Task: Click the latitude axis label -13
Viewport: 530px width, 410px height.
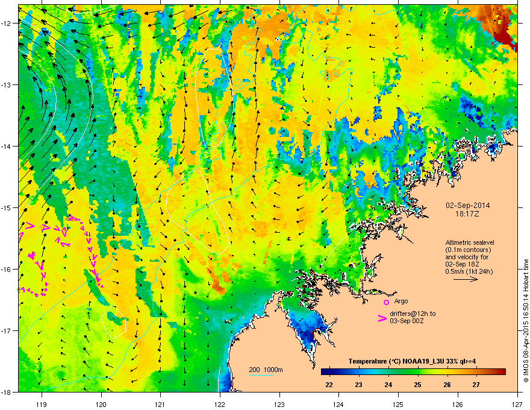Action: pos(6,85)
